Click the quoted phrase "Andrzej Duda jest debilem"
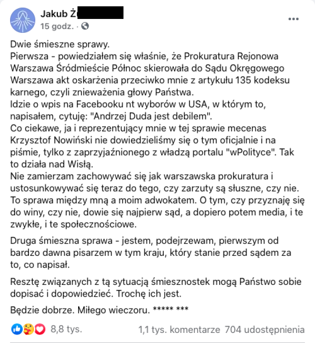This screenshot has width=315, height=343. [x=150, y=116]
